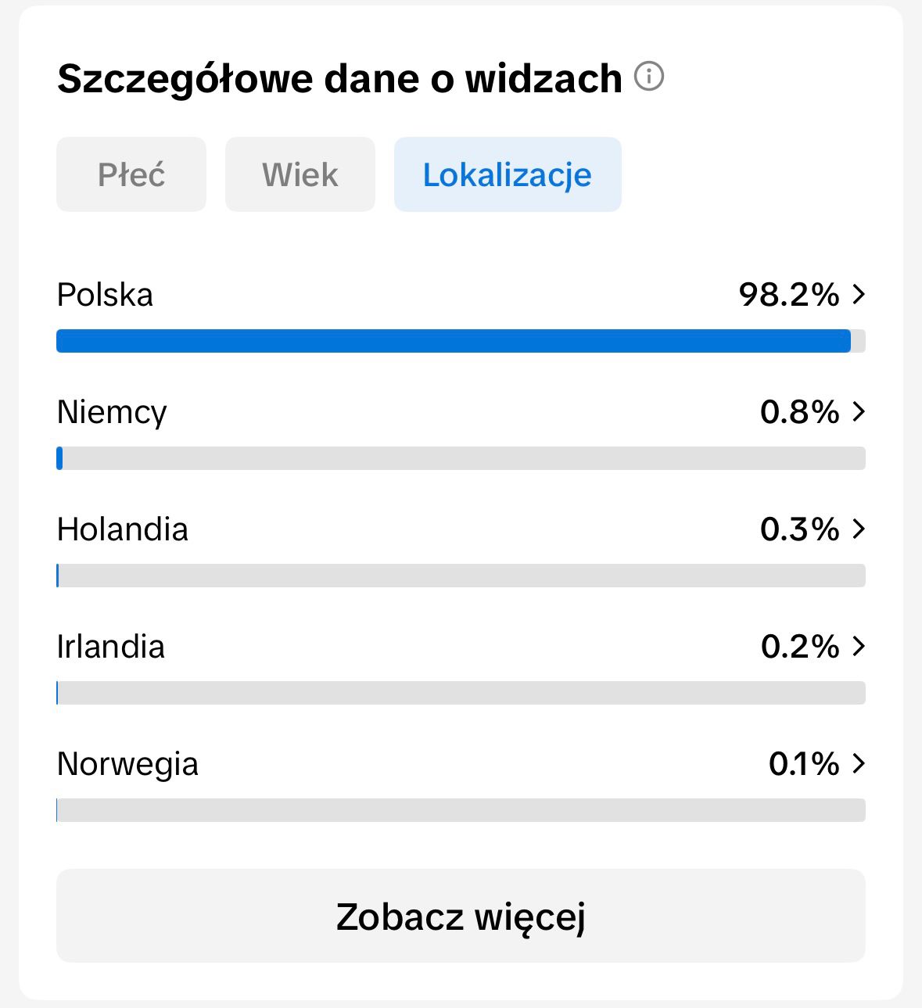Screen dimensions: 922x1008
Task: Tap the Szczegółowe dane o widzach heading
Action: [339, 79]
